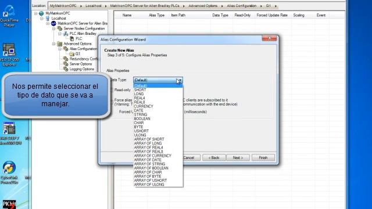Choose ARRAY OF SHORT option
Image resolution: width=372 pixels, height=209 pixels.
point(158,139)
